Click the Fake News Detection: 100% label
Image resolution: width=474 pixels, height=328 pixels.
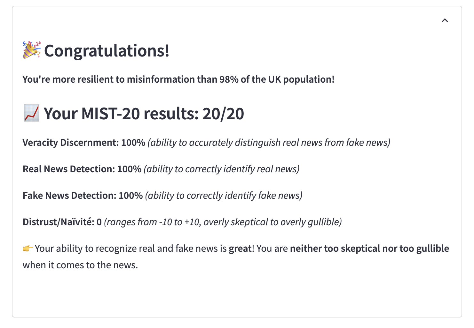pos(83,195)
